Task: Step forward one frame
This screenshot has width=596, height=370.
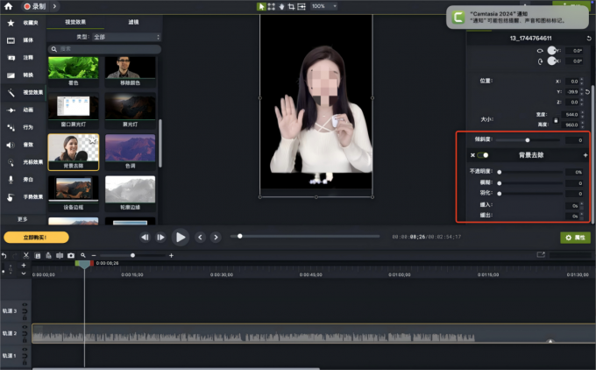Action: [x=160, y=238]
